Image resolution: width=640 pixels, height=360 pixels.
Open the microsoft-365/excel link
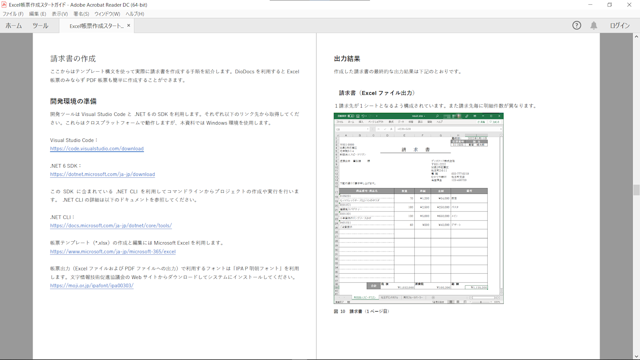click(113, 252)
